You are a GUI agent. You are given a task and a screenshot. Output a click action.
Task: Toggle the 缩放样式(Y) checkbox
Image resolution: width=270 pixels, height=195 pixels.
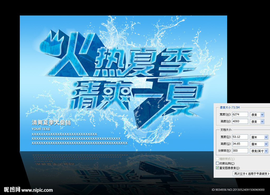218,158
